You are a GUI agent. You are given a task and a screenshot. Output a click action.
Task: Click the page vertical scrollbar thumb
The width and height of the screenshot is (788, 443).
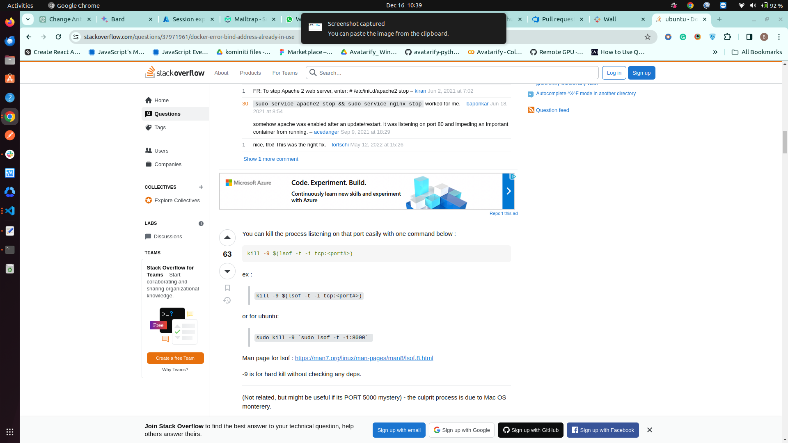[x=785, y=142]
